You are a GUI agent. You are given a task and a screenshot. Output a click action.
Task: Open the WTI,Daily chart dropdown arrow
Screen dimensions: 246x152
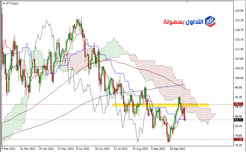(x=4, y=3)
